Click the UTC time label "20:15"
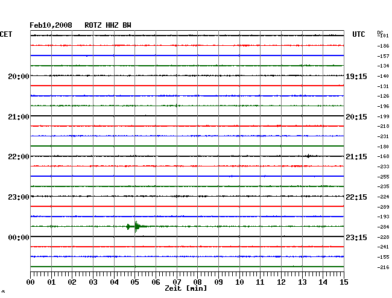The image size is (392, 298). tap(356, 117)
